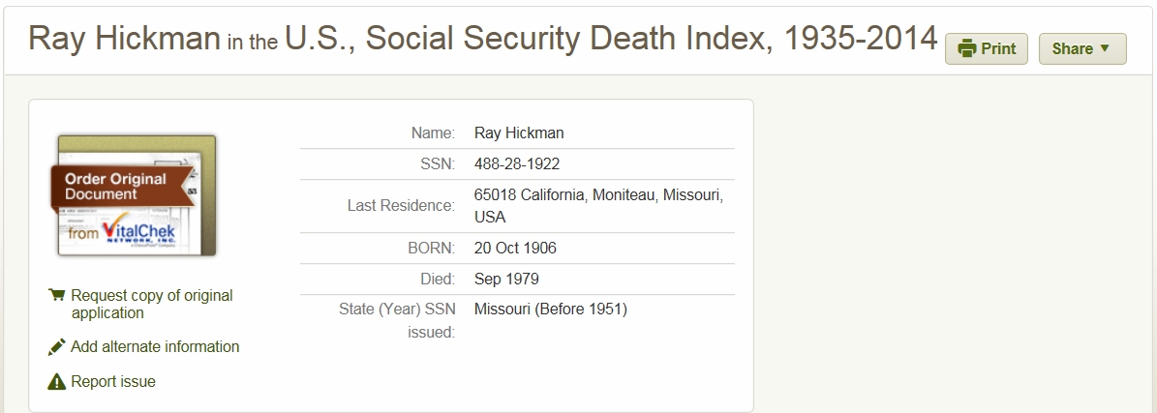
Task: Open Add alternate information link
Action: 155,346
